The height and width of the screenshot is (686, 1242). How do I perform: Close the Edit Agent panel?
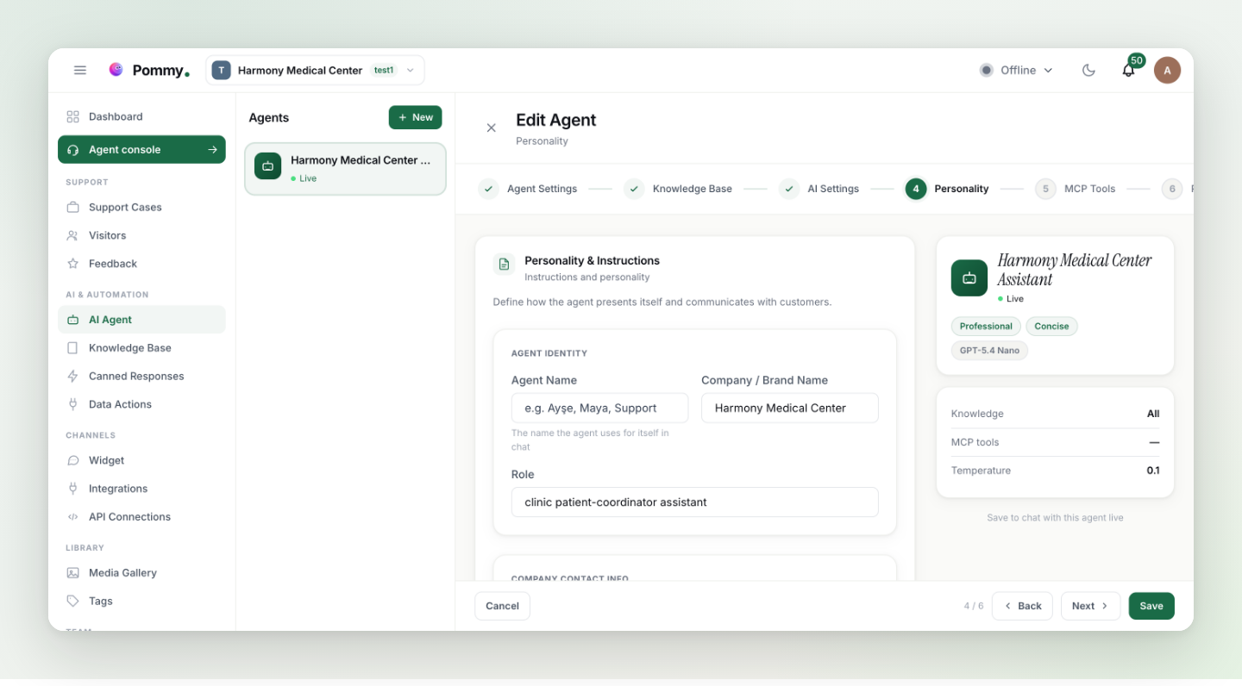(x=492, y=128)
